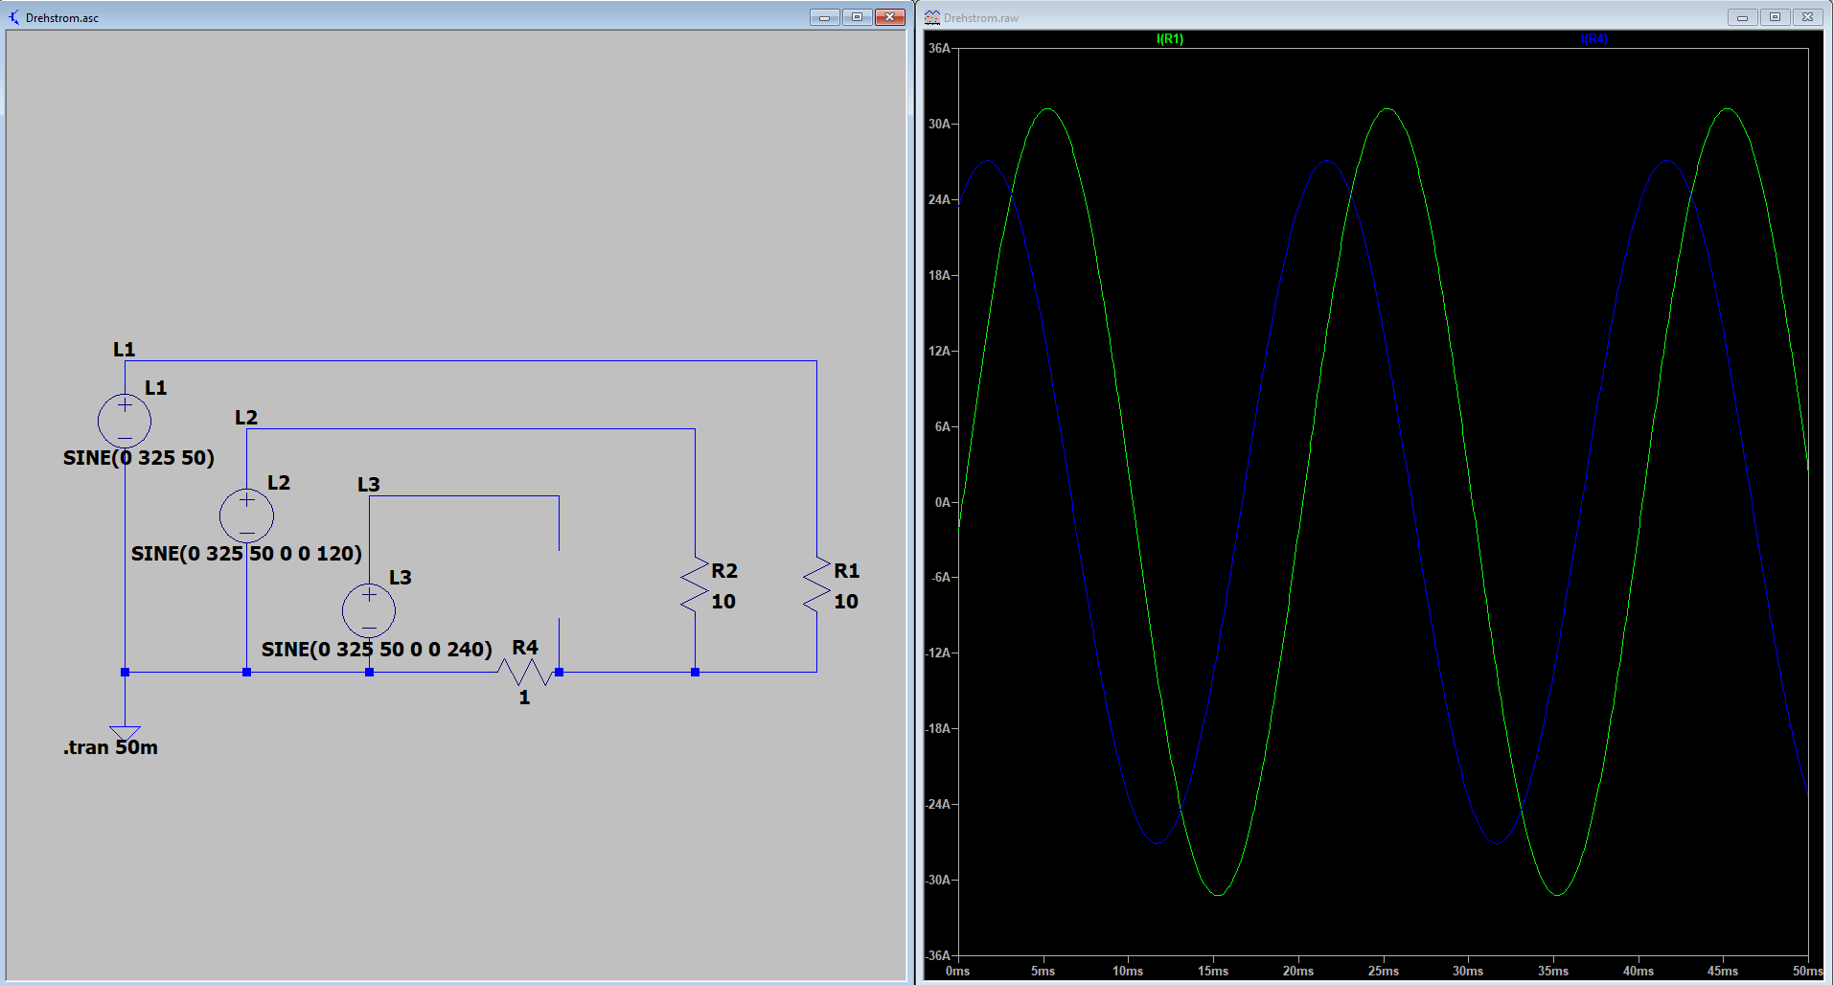
Task: Click the I(R4) blue trace label
Action: [x=1594, y=39]
